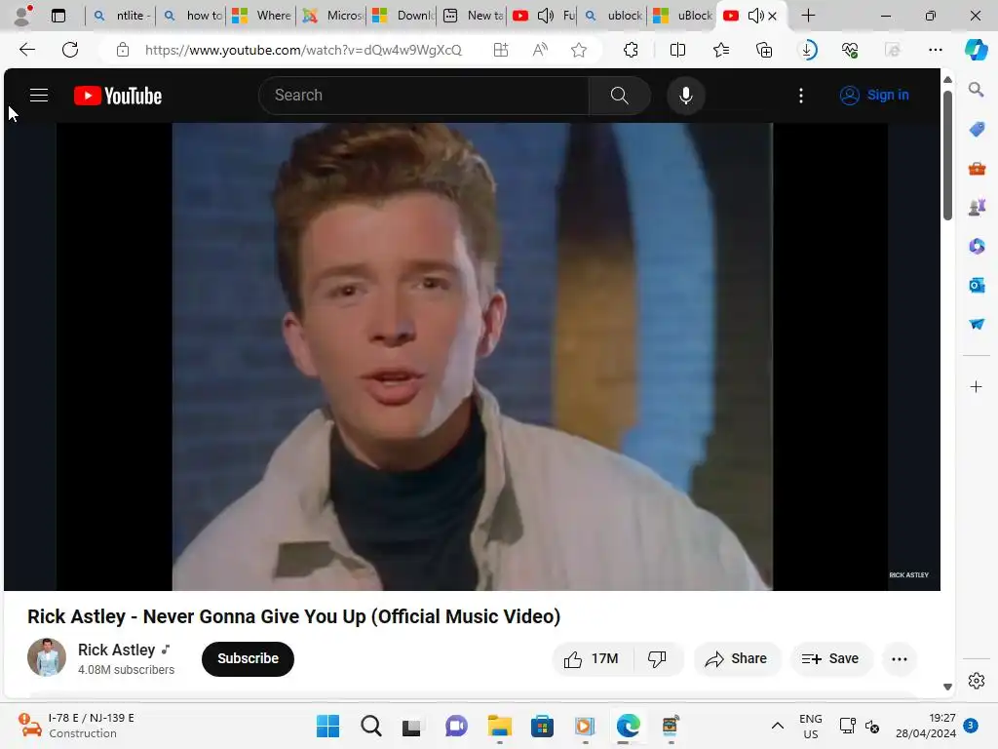This screenshot has width=998, height=749.
Task: Open Edge Collections
Action: coord(764,50)
